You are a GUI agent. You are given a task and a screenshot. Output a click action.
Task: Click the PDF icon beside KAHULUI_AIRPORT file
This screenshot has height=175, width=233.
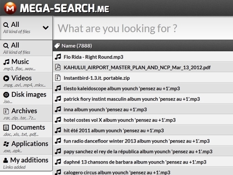[58, 67]
